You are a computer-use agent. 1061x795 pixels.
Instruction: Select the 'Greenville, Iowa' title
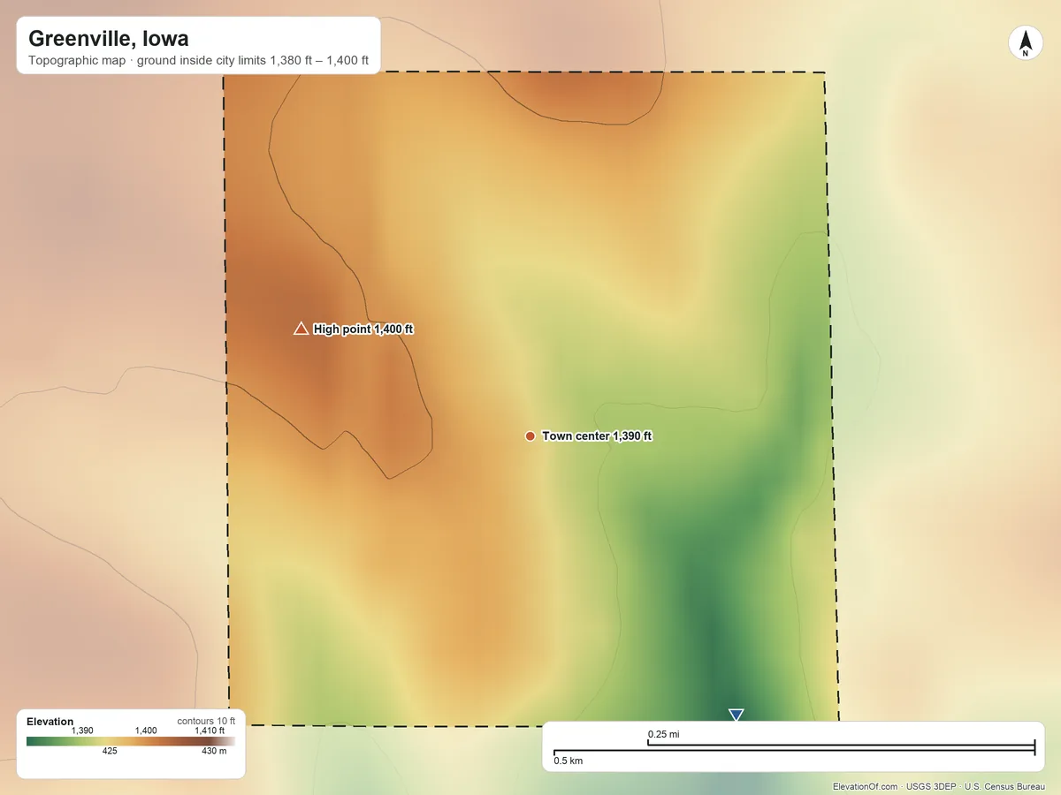(108, 39)
